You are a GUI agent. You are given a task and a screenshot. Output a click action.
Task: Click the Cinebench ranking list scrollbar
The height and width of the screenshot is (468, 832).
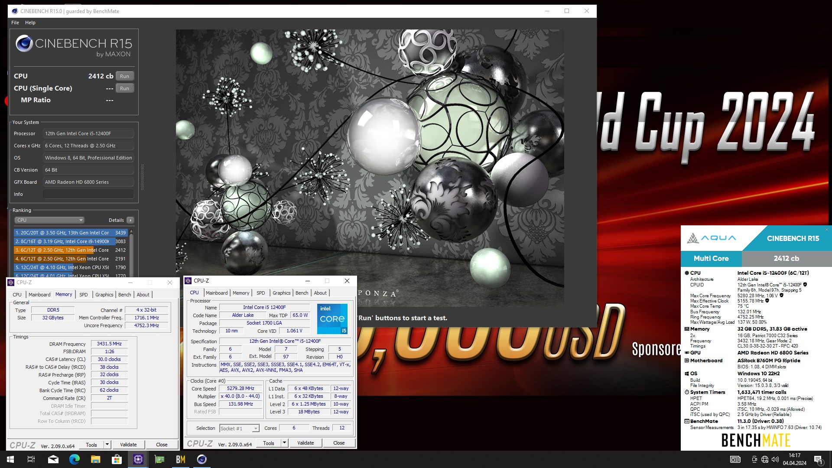[131, 253]
